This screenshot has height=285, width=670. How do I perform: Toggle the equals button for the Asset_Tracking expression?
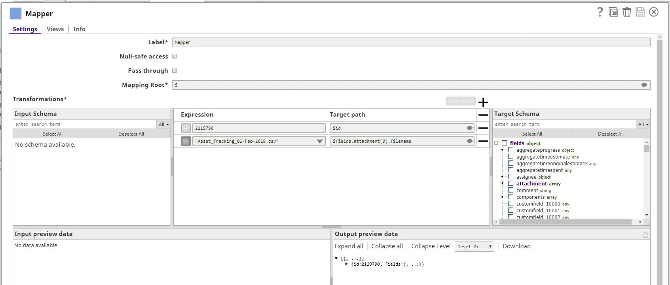click(186, 141)
